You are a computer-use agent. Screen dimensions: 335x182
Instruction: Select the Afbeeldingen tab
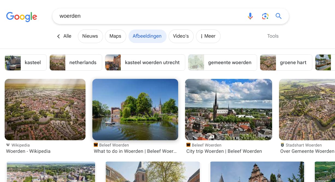[147, 36]
